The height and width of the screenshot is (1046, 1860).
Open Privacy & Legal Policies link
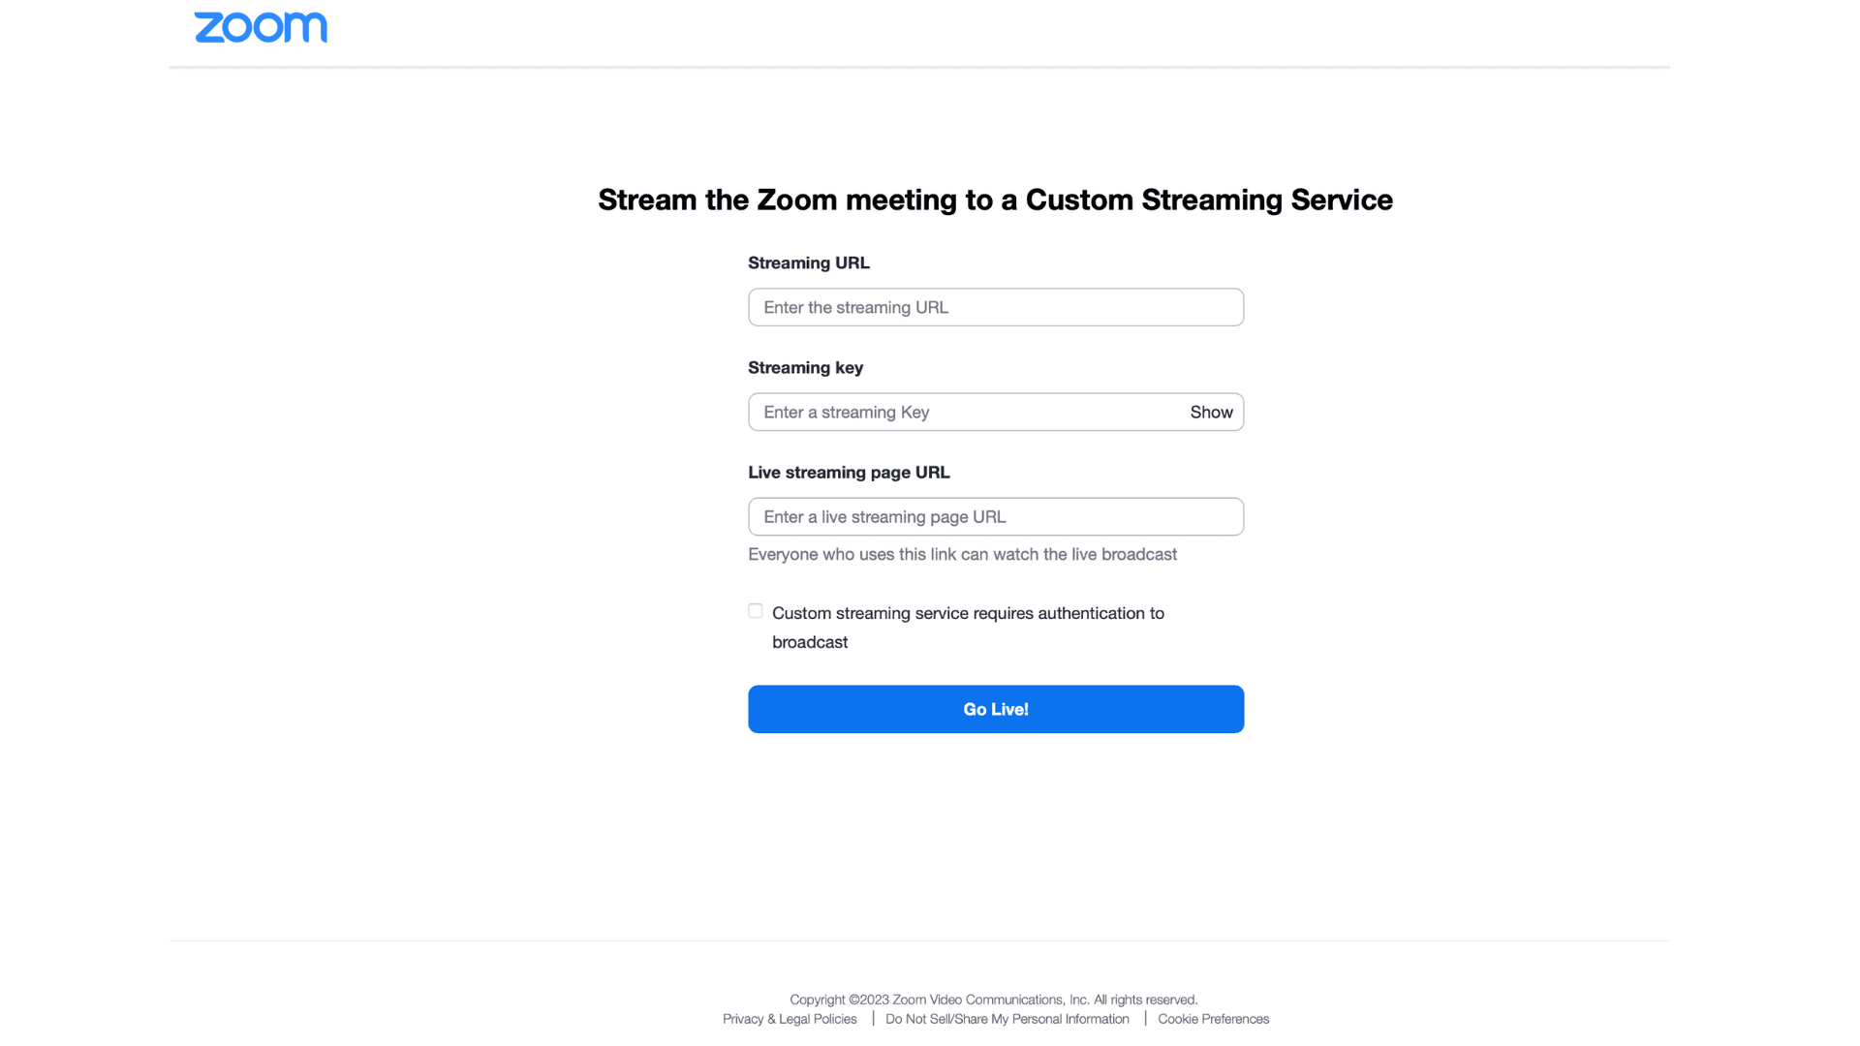[790, 1019]
